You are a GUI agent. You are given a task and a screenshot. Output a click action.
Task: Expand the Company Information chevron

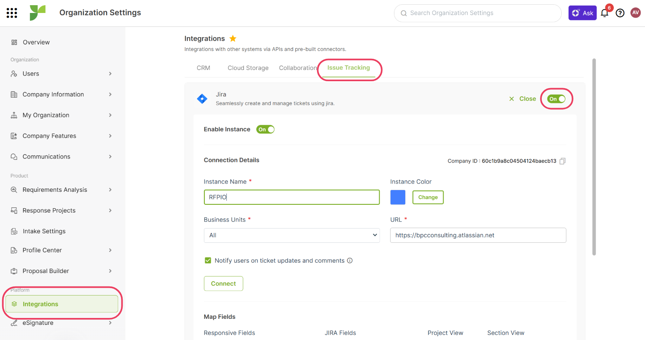111,95
